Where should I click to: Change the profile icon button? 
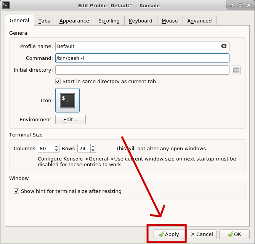click(x=67, y=100)
